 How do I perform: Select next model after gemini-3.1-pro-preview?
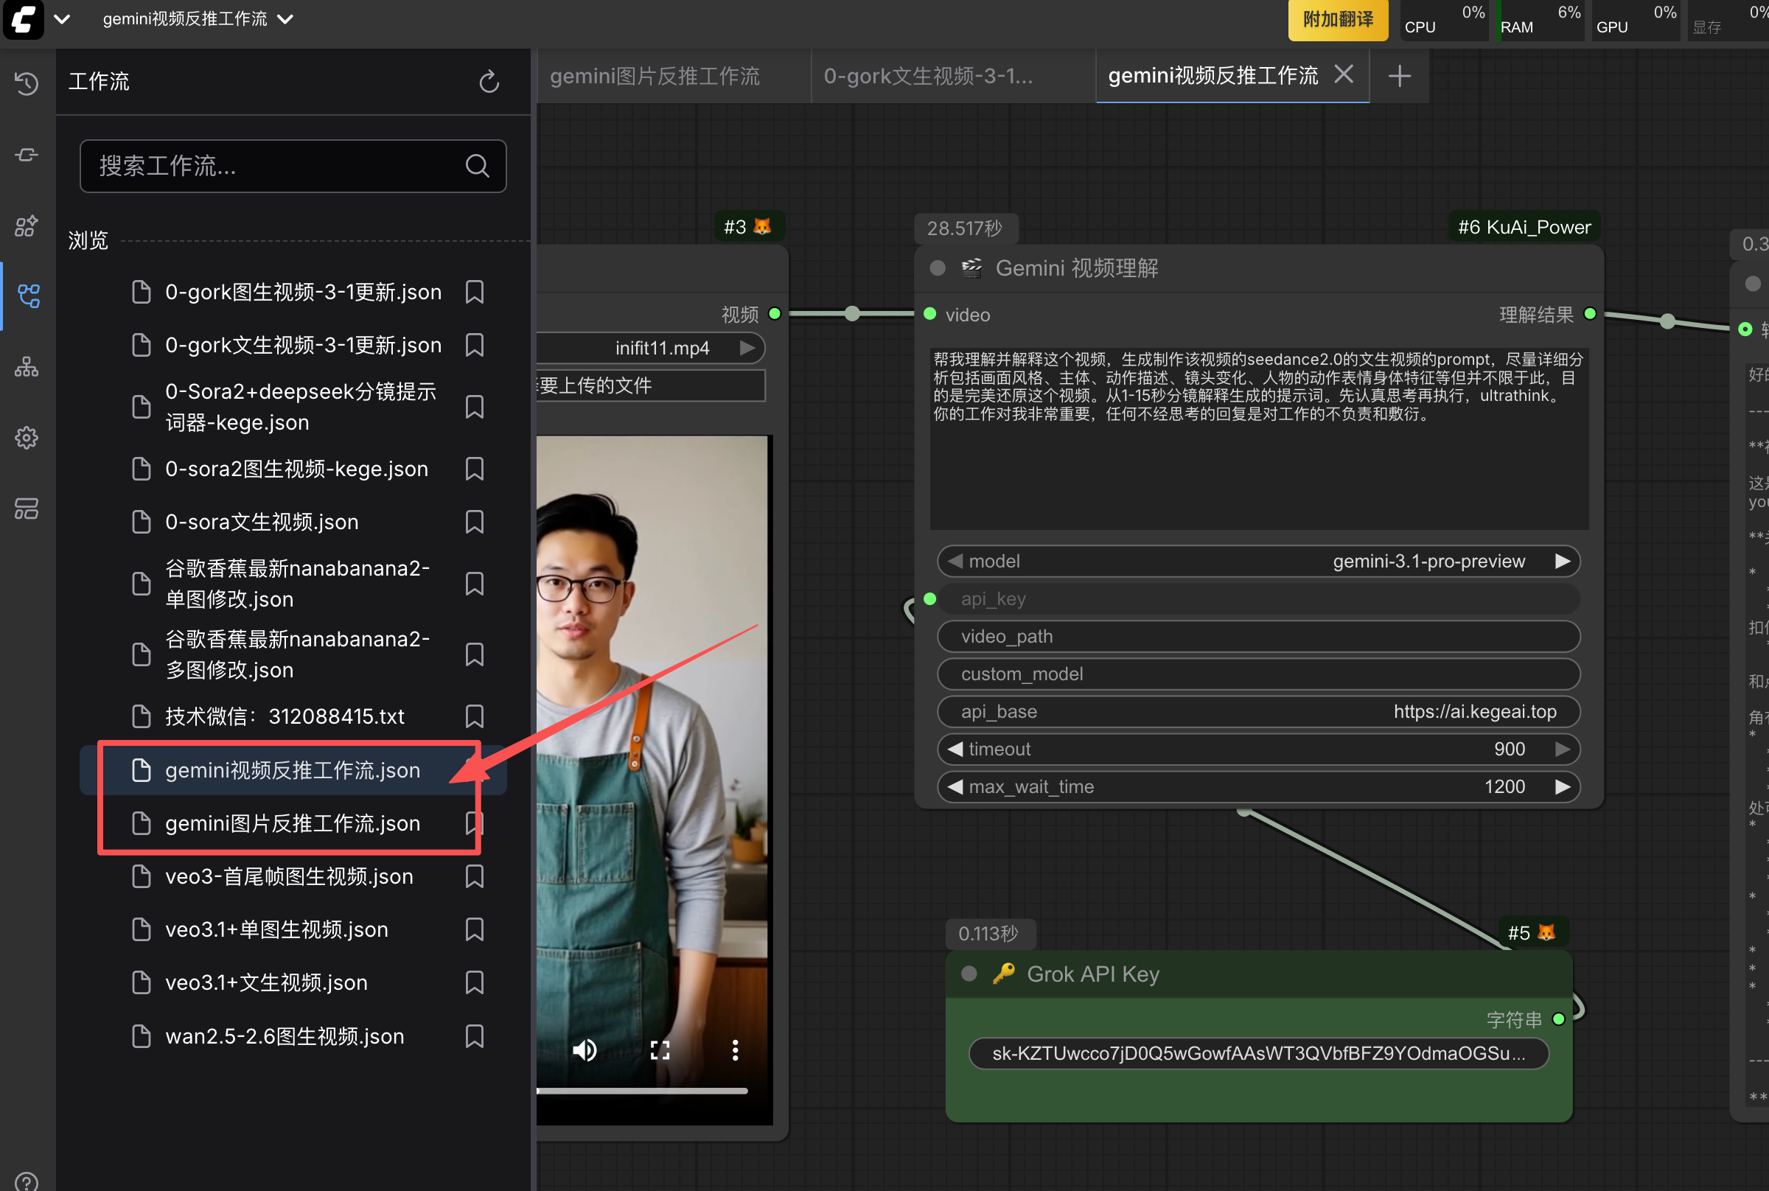(x=1563, y=562)
